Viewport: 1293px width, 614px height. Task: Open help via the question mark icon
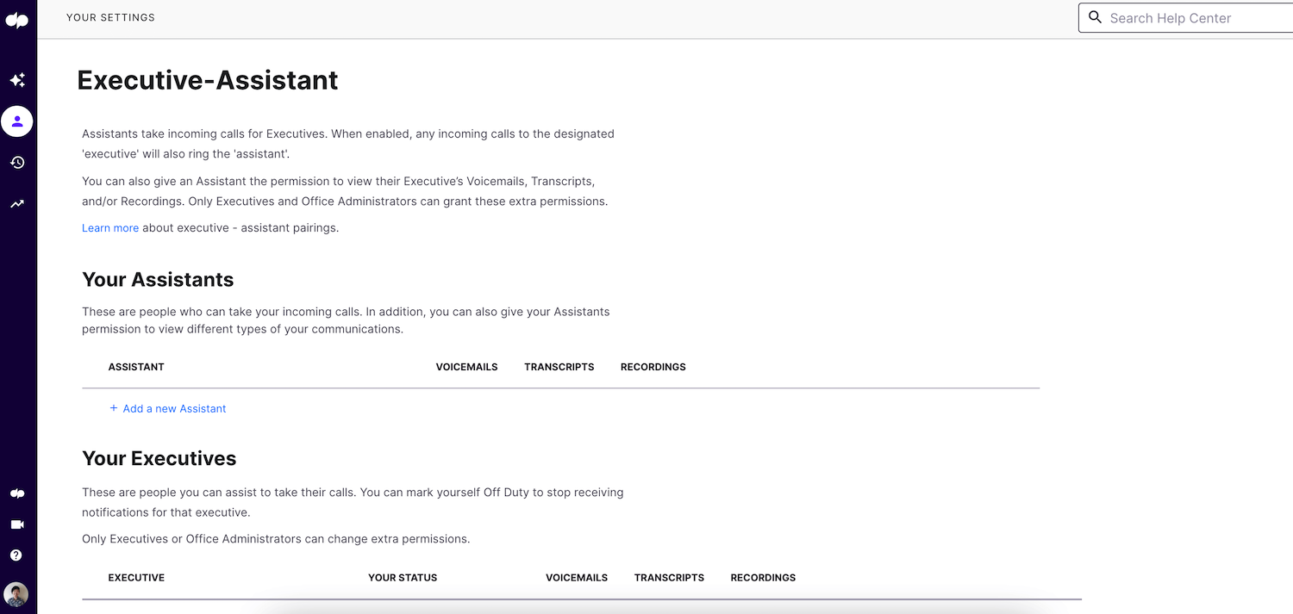click(16, 555)
